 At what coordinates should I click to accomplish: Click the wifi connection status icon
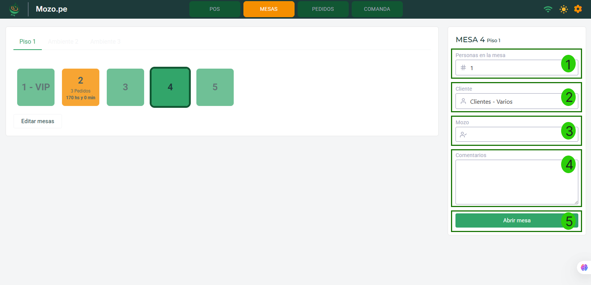pyautogui.click(x=548, y=9)
